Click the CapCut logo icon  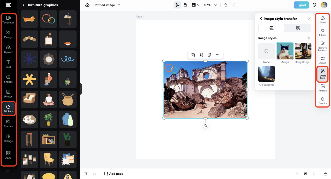8,5
